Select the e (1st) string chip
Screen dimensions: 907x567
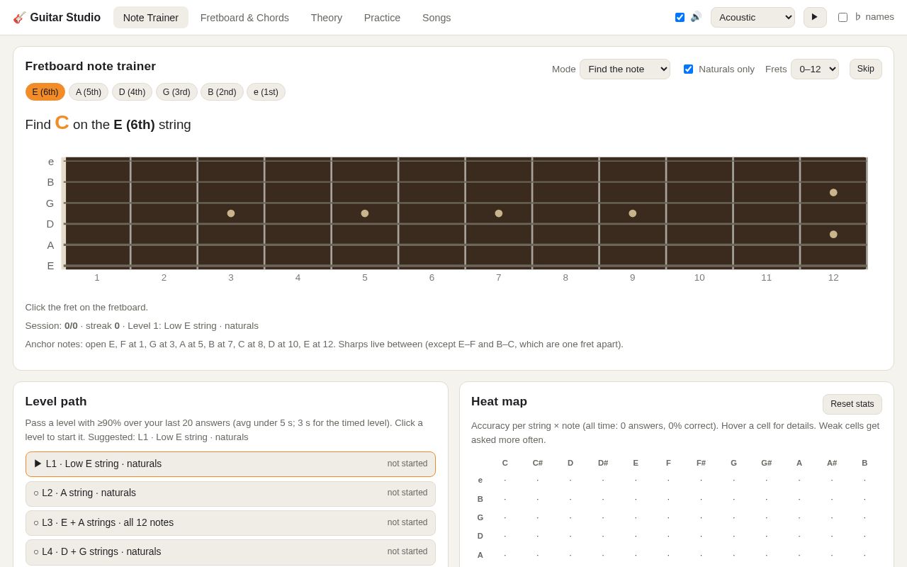pos(266,92)
